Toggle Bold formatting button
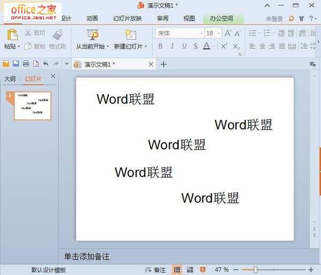The height and width of the screenshot is (275, 321). 160,47
